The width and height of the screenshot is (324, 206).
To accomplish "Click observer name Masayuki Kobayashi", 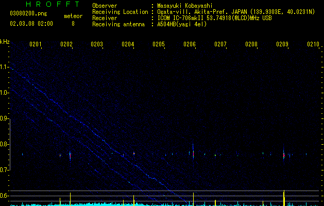I will tap(185, 6).
